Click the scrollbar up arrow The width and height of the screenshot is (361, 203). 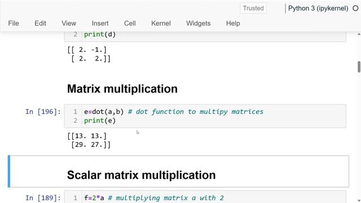click(x=359, y=34)
